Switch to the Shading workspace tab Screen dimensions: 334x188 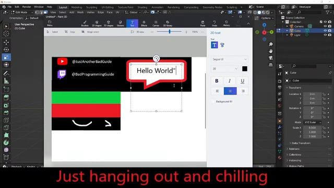coord(142,7)
